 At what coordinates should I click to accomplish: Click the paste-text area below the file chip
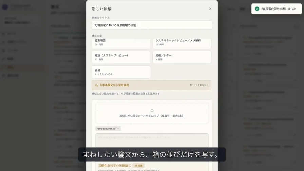(x=152, y=140)
